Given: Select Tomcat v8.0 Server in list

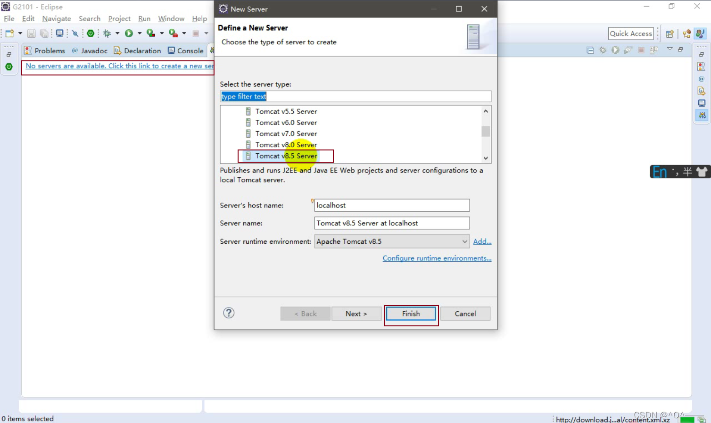Looking at the screenshot, I should 286,145.
